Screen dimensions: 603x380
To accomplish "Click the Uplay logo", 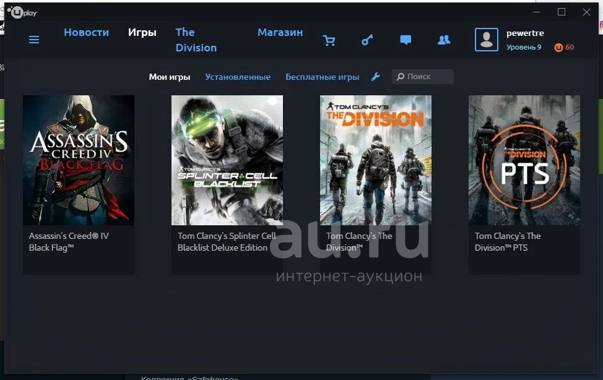I will click(x=23, y=13).
